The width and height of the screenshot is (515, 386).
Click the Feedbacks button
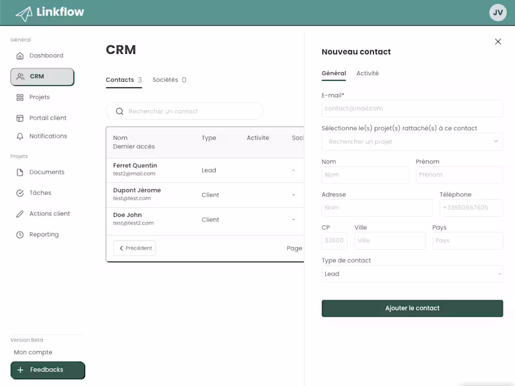click(47, 370)
